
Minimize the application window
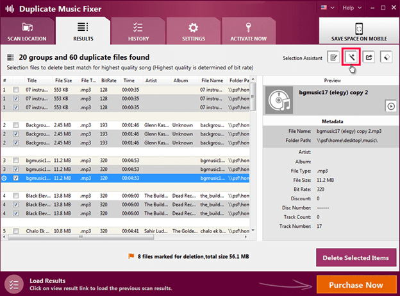click(372, 8)
